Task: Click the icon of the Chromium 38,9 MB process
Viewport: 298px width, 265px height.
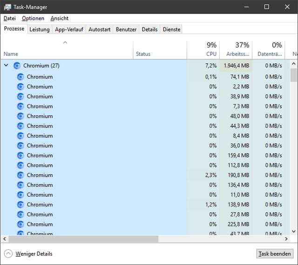Action: pyautogui.click(x=20, y=97)
